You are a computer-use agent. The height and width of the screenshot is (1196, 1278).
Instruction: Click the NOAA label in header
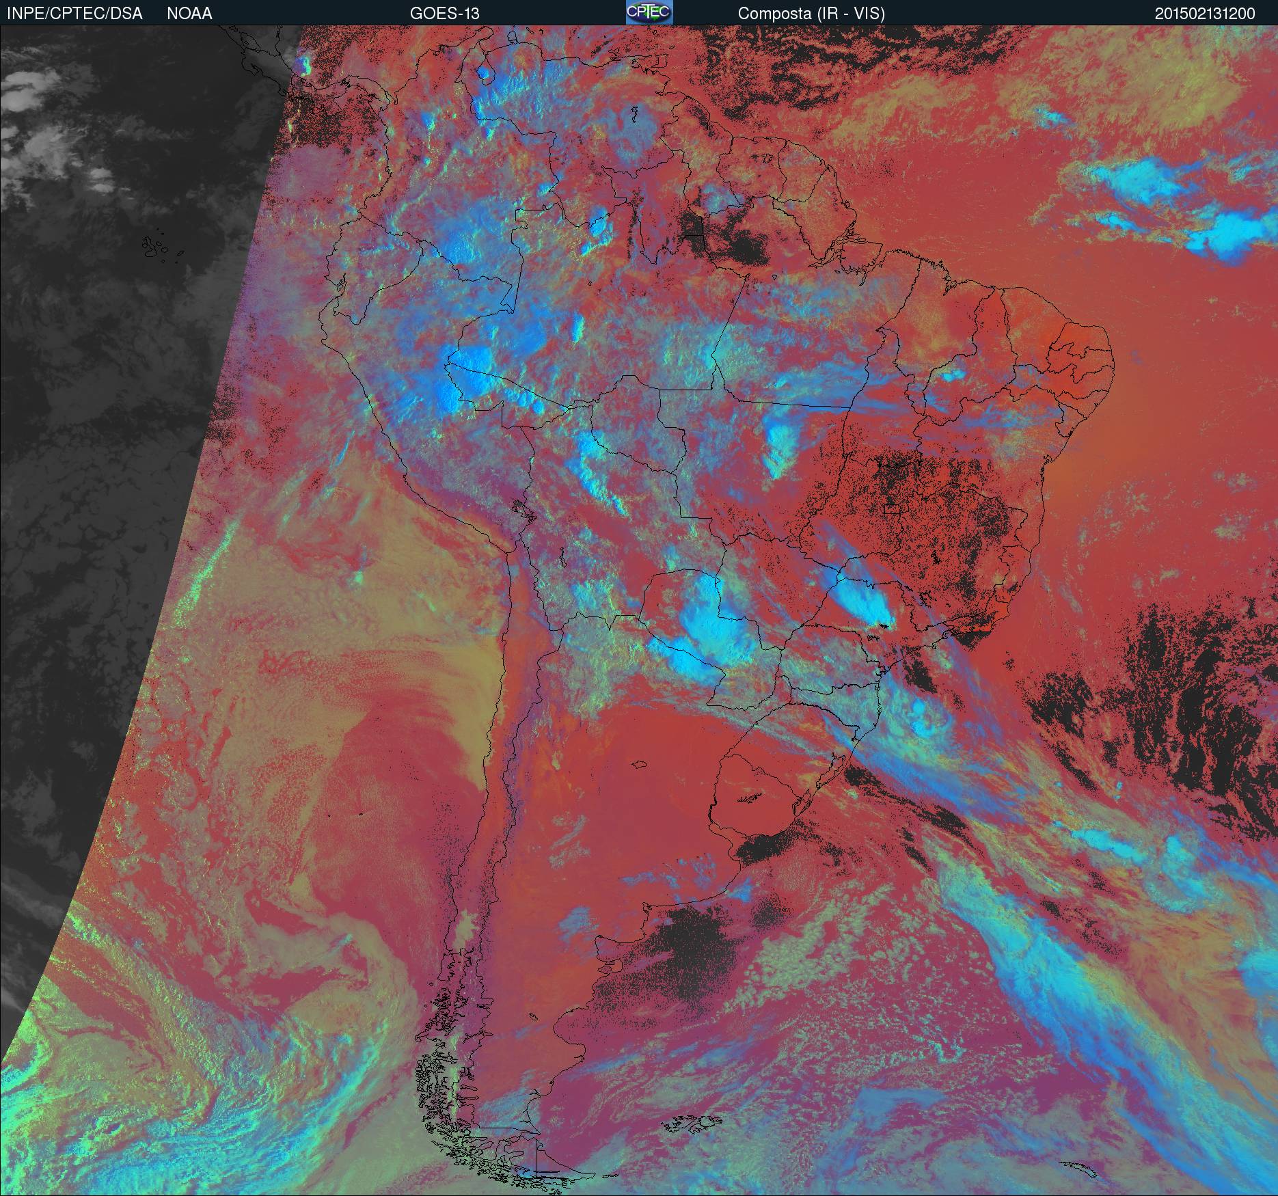(189, 14)
